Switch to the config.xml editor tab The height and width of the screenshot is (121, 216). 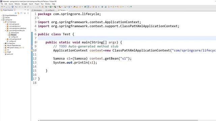[x=51, y=10]
